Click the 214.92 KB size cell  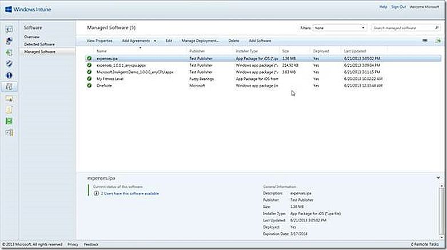(290, 65)
